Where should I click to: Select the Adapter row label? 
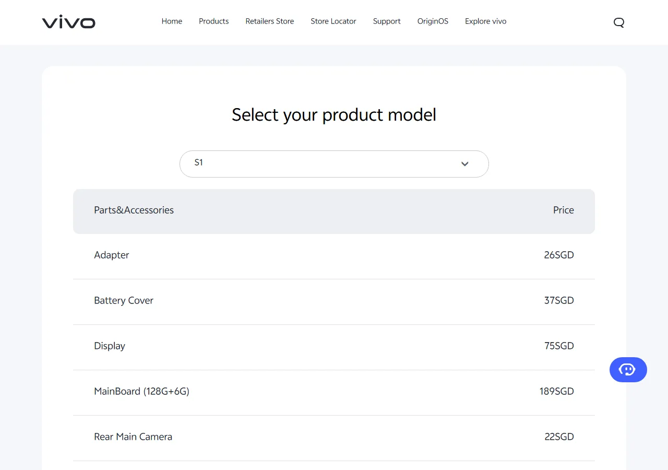pos(112,255)
